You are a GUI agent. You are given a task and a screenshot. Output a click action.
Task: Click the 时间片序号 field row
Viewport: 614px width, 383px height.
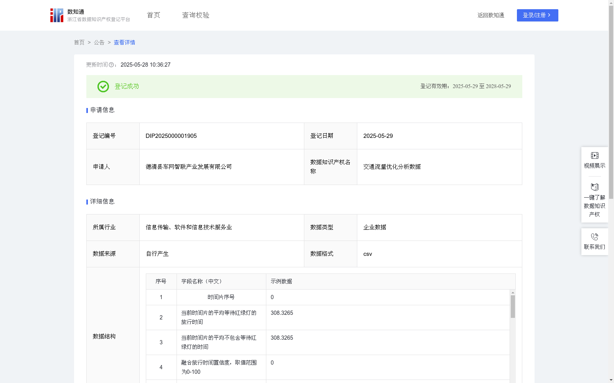coord(328,297)
